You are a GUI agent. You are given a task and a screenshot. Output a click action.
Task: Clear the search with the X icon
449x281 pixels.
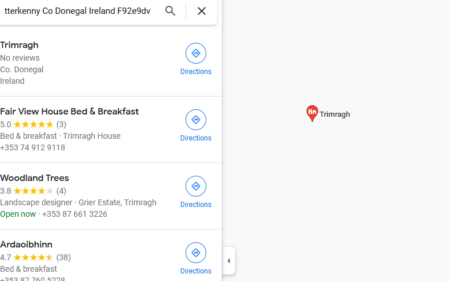tap(202, 11)
